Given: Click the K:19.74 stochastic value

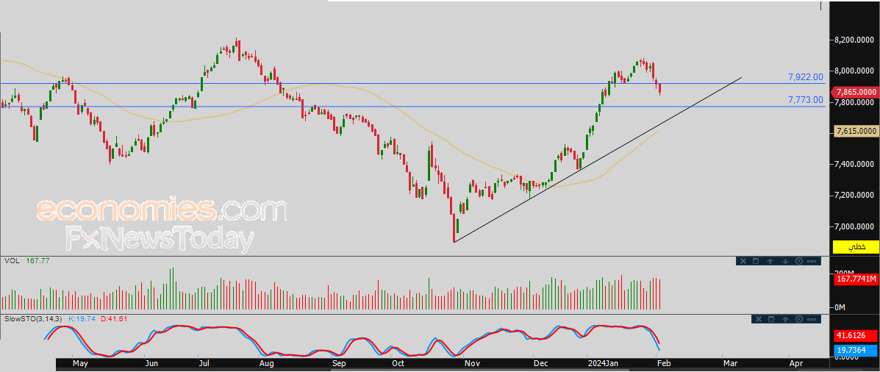Looking at the screenshot, I should (82, 318).
